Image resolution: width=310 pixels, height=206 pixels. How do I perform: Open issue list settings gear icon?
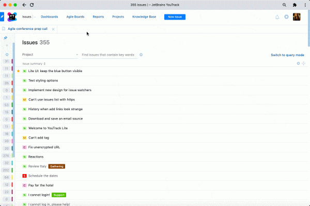click(x=298, y=63)
